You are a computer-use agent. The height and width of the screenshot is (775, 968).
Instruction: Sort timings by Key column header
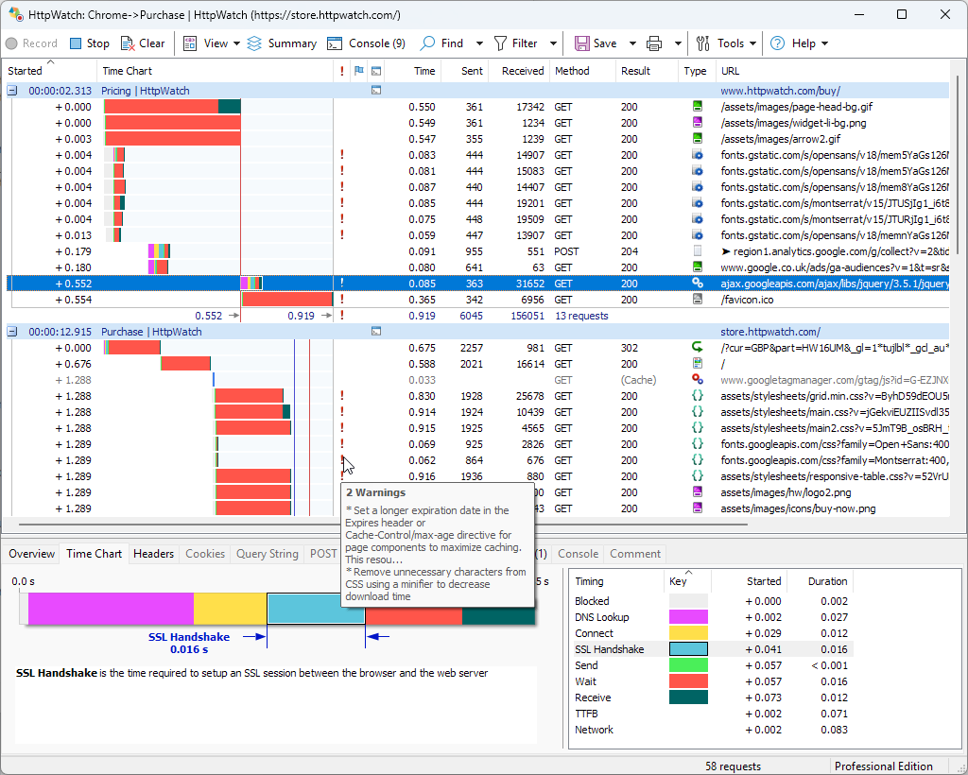(688, 581)
